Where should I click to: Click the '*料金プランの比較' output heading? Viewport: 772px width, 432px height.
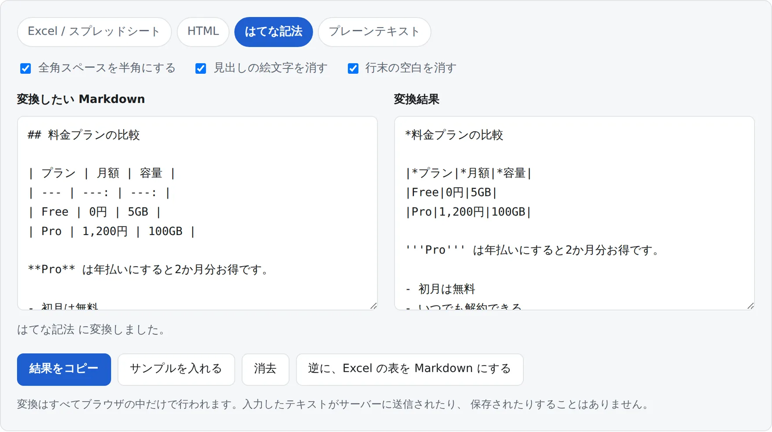454,135
